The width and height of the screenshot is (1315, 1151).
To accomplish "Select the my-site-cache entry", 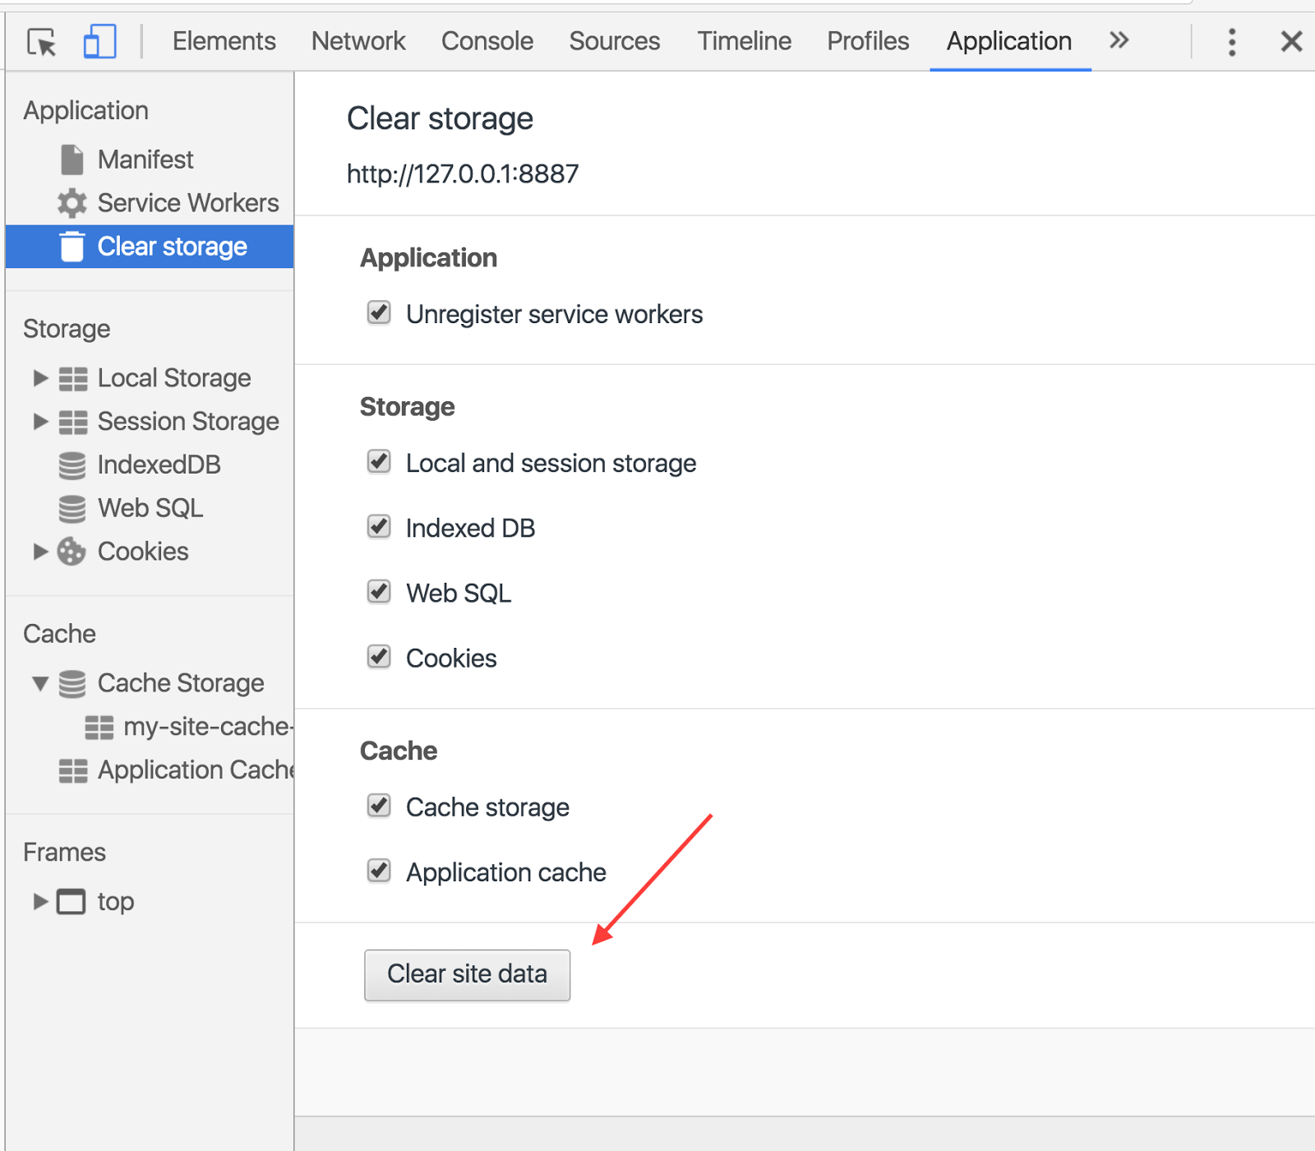I will click(208, 727).
